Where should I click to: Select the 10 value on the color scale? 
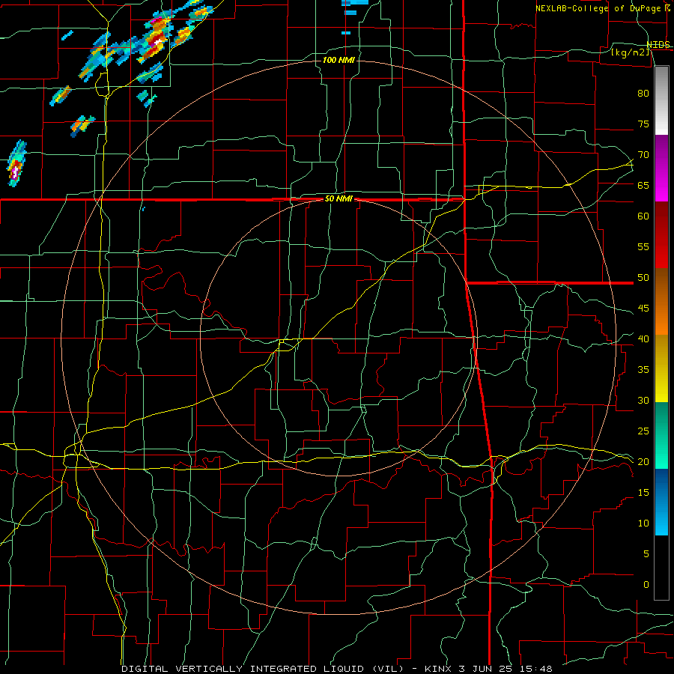click(x=643, y=523)
